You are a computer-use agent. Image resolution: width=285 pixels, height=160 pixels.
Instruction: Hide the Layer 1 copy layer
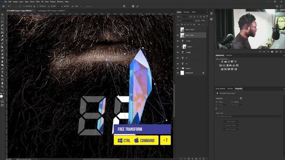tap(178, 35)
